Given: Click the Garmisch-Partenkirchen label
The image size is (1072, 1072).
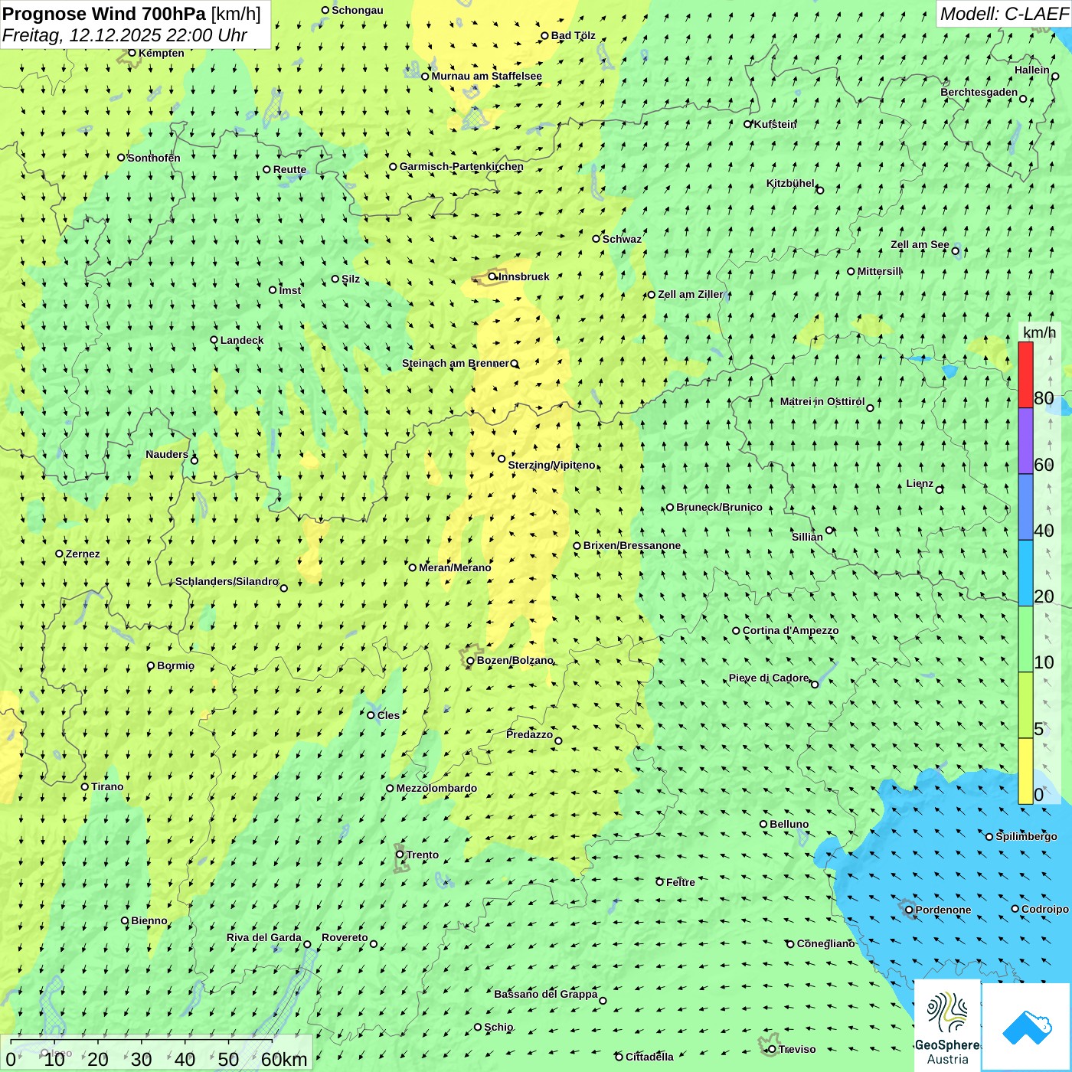Looking at the screenshot, I should tap(462, 166).
